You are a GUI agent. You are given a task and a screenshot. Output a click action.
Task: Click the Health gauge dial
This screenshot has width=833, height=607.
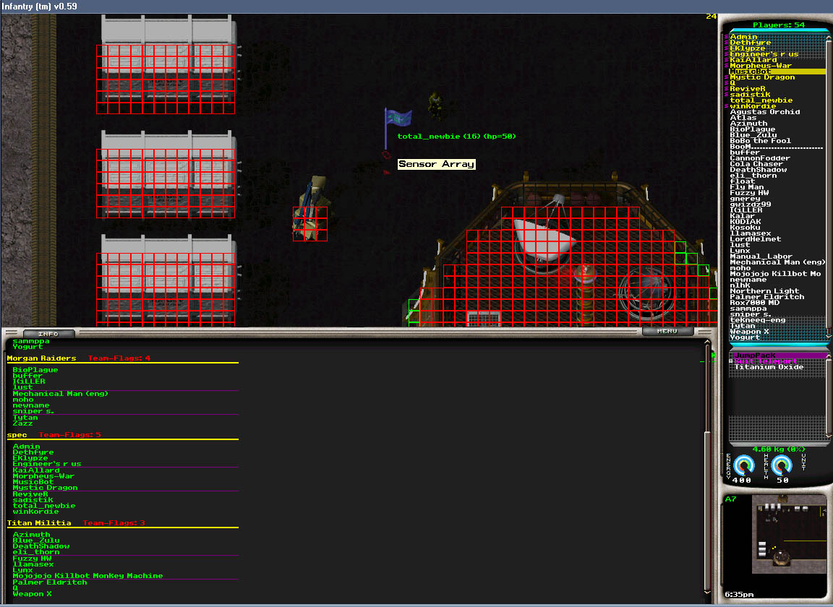click(x=781, y=466)
